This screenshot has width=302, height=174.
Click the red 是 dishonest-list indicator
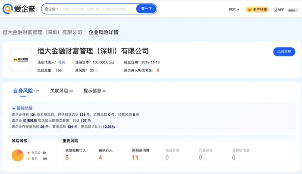pyautogui.click(x=158, y=70)
